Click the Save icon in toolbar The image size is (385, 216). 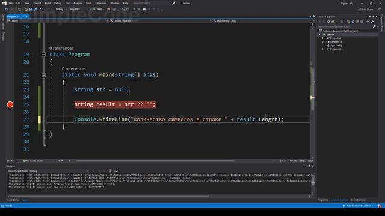(31, 10)
